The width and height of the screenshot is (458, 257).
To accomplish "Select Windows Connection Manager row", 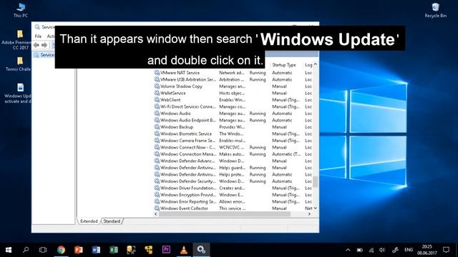I will 233,154.
